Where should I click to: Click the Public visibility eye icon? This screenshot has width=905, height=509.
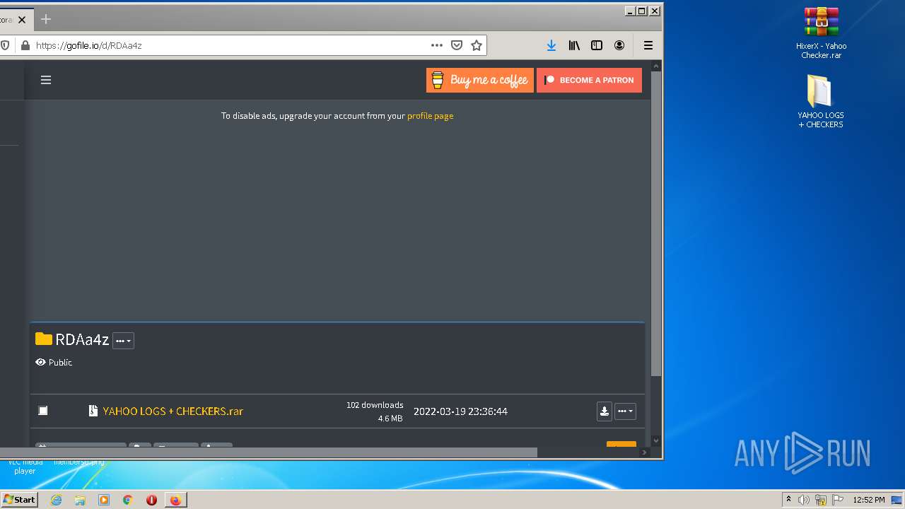tap(40, 362)
